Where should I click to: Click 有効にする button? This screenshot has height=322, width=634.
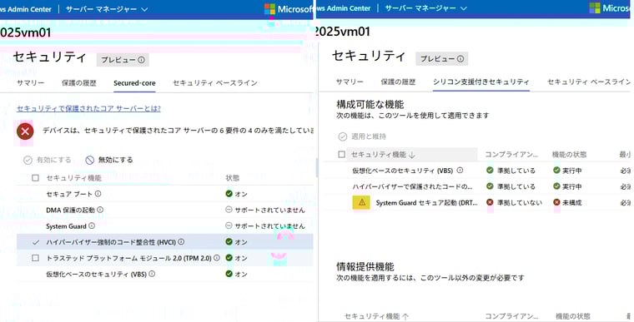[47, 160]
